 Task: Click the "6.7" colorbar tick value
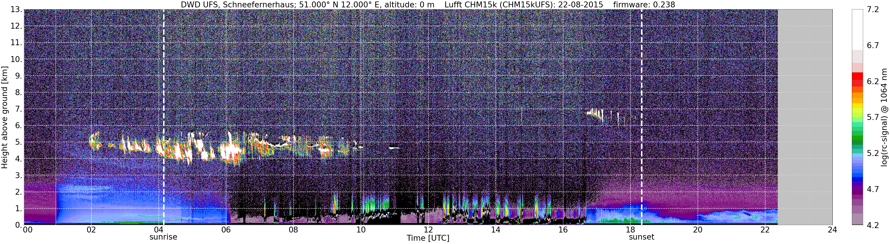[873, 45]
